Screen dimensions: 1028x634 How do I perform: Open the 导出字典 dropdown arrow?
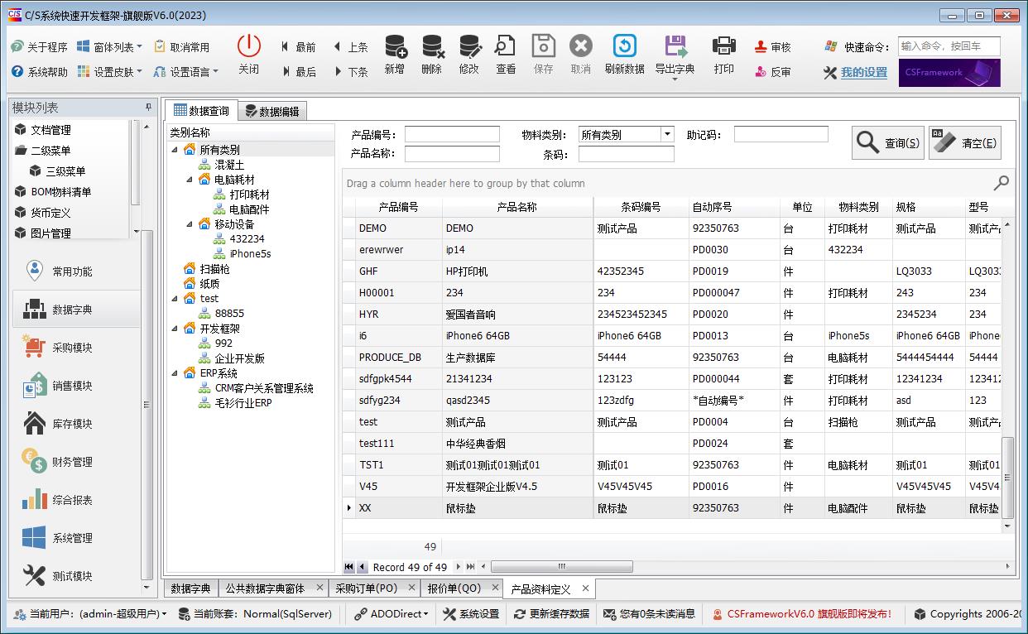tap(675, 80)
